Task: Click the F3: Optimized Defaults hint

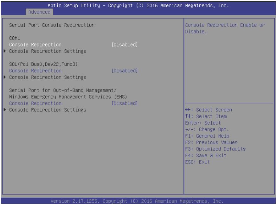Action: [215, 149]
